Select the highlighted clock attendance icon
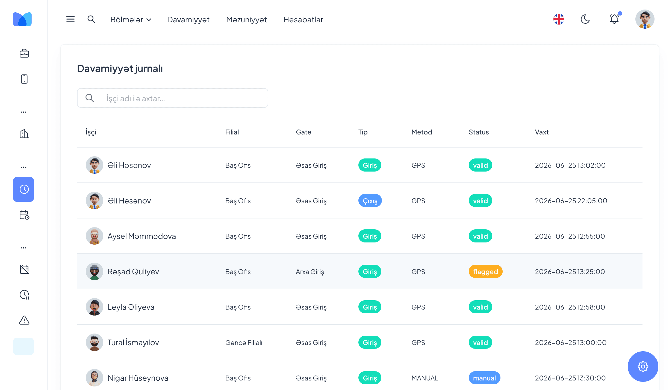This screenshot has height=390, width=672. 23,189
